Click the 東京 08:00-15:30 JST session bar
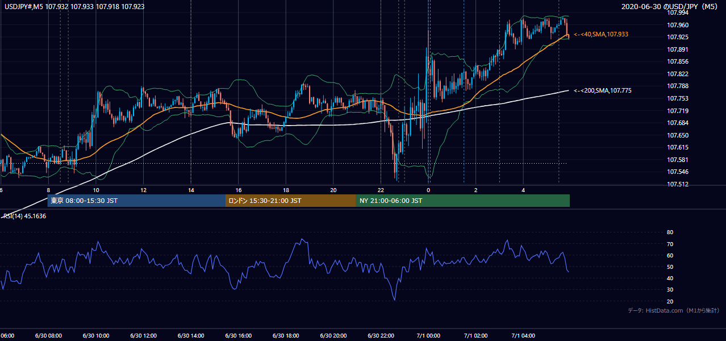The image size is (726, 341). coord(136,201)
